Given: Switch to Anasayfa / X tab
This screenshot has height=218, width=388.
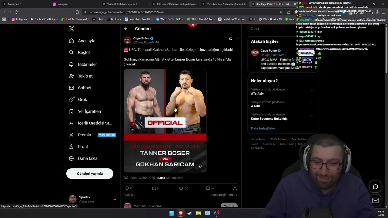Looking at the screenshot, I should [24, 4].
